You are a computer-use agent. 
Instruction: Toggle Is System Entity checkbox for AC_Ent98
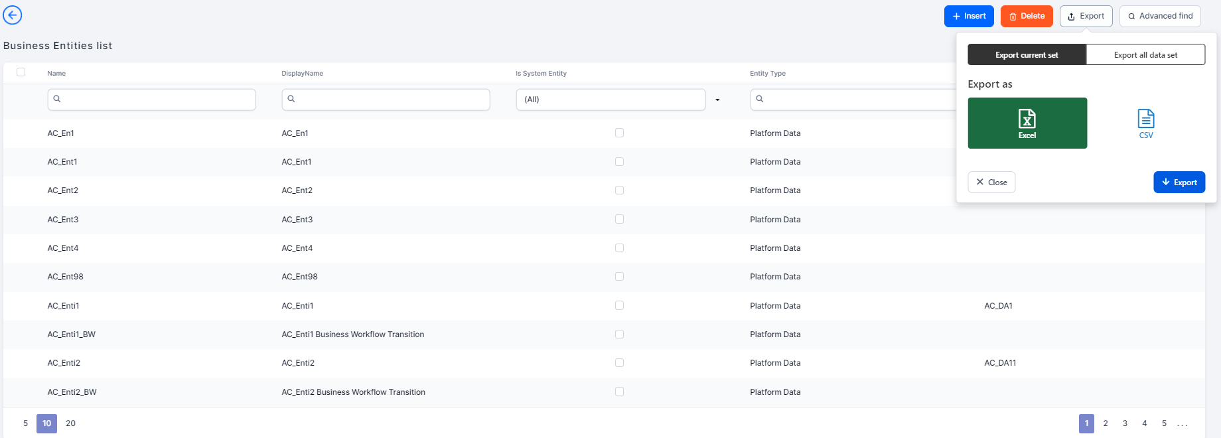click(619, 276)
